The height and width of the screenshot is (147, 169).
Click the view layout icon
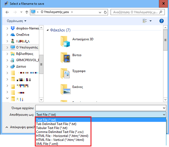coord(145,21)
